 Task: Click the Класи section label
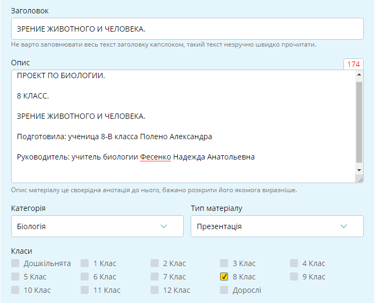tap(21, 251)
